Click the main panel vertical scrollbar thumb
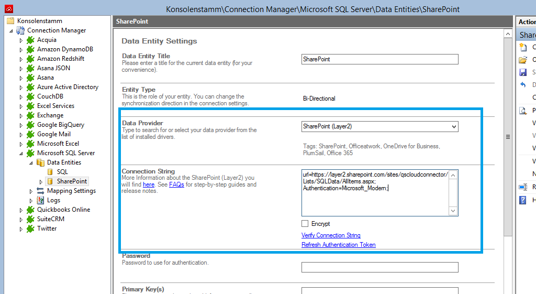 pyautogui.click(x=508, y=137)
